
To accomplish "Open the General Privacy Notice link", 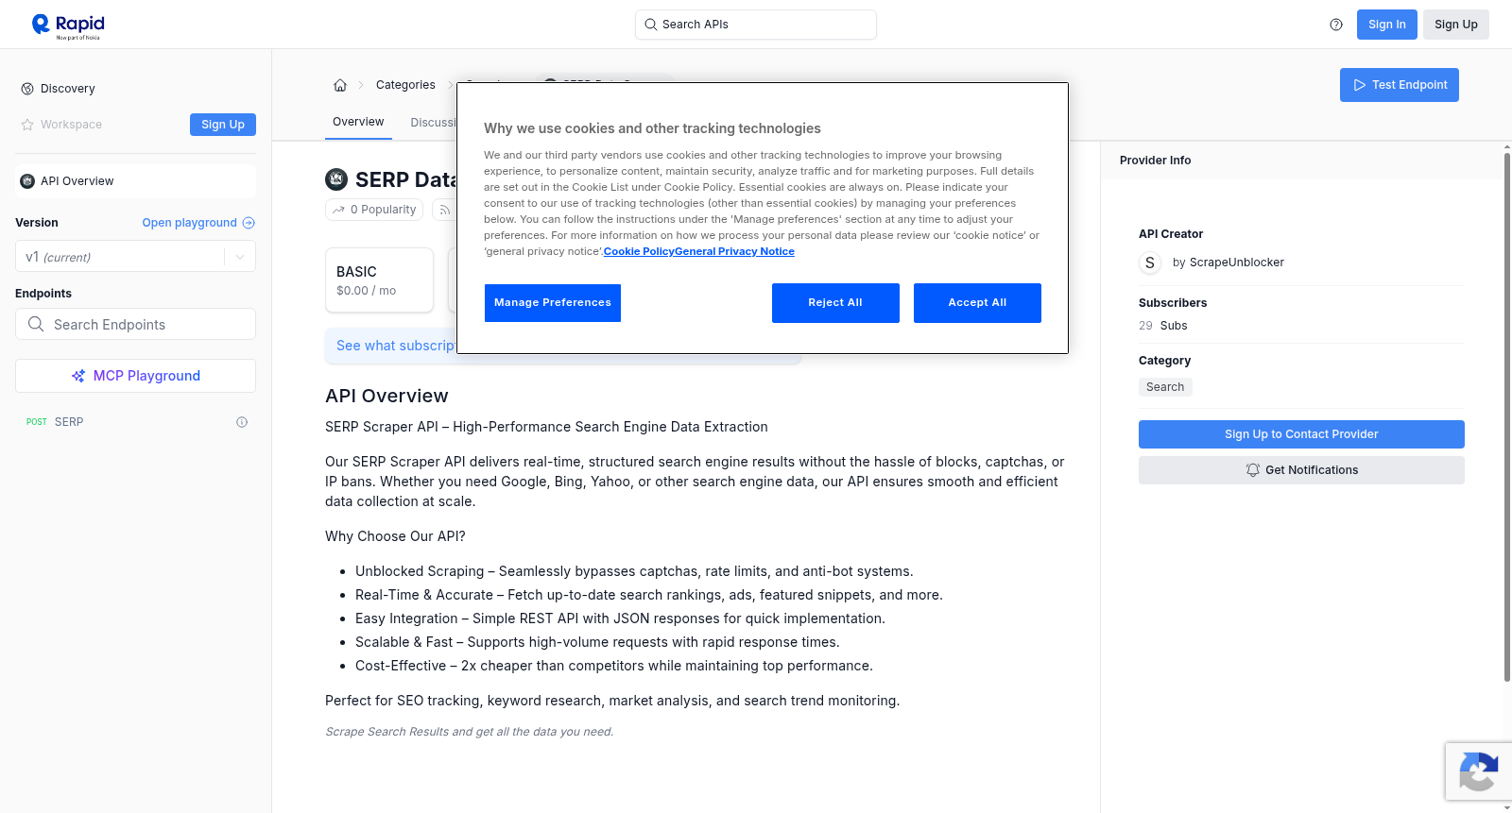I will (x=735, y=252).
